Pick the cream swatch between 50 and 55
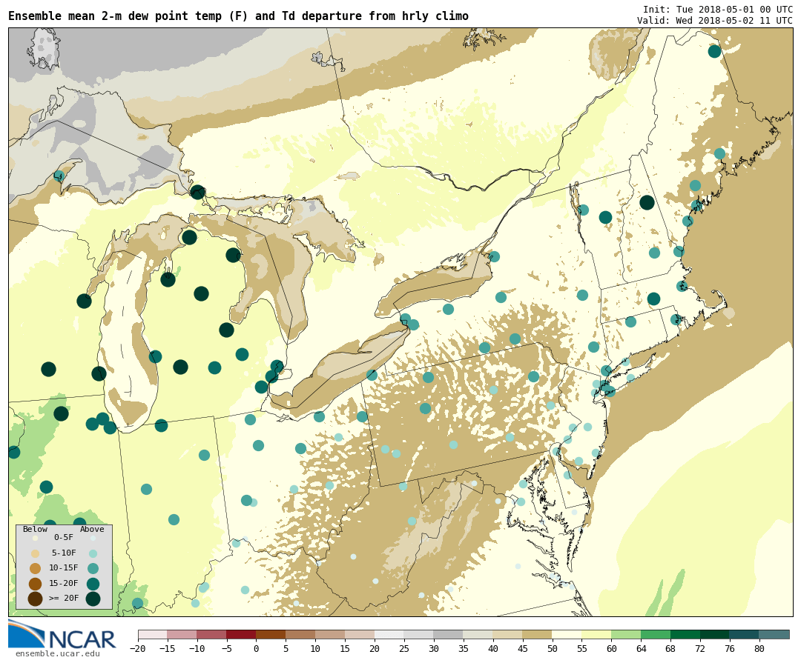The image size is (801, 663). click(x=567, y=634)
